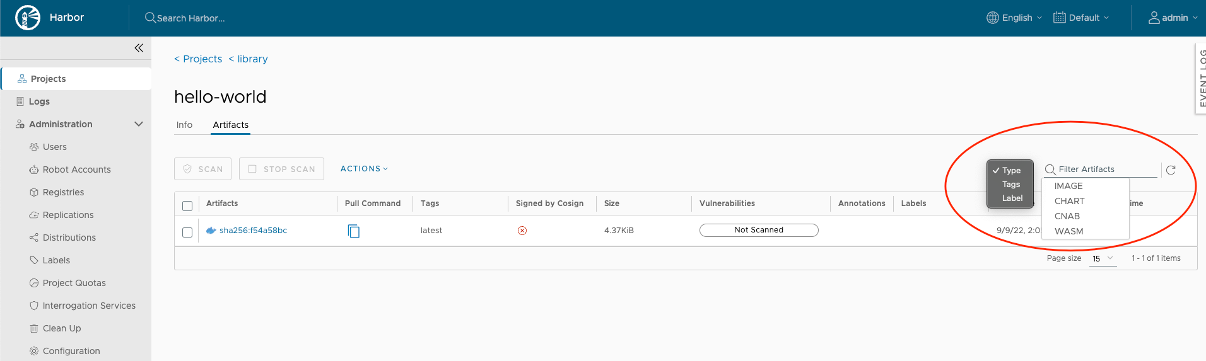This screenshot has height=361, width=1206.
Task: Click the red unsigned Cosign status icon
Action: (522, 231)
